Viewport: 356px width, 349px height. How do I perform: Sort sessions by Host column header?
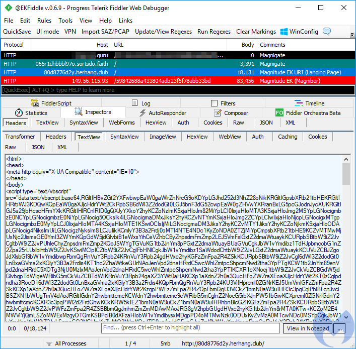click(71, 45)
